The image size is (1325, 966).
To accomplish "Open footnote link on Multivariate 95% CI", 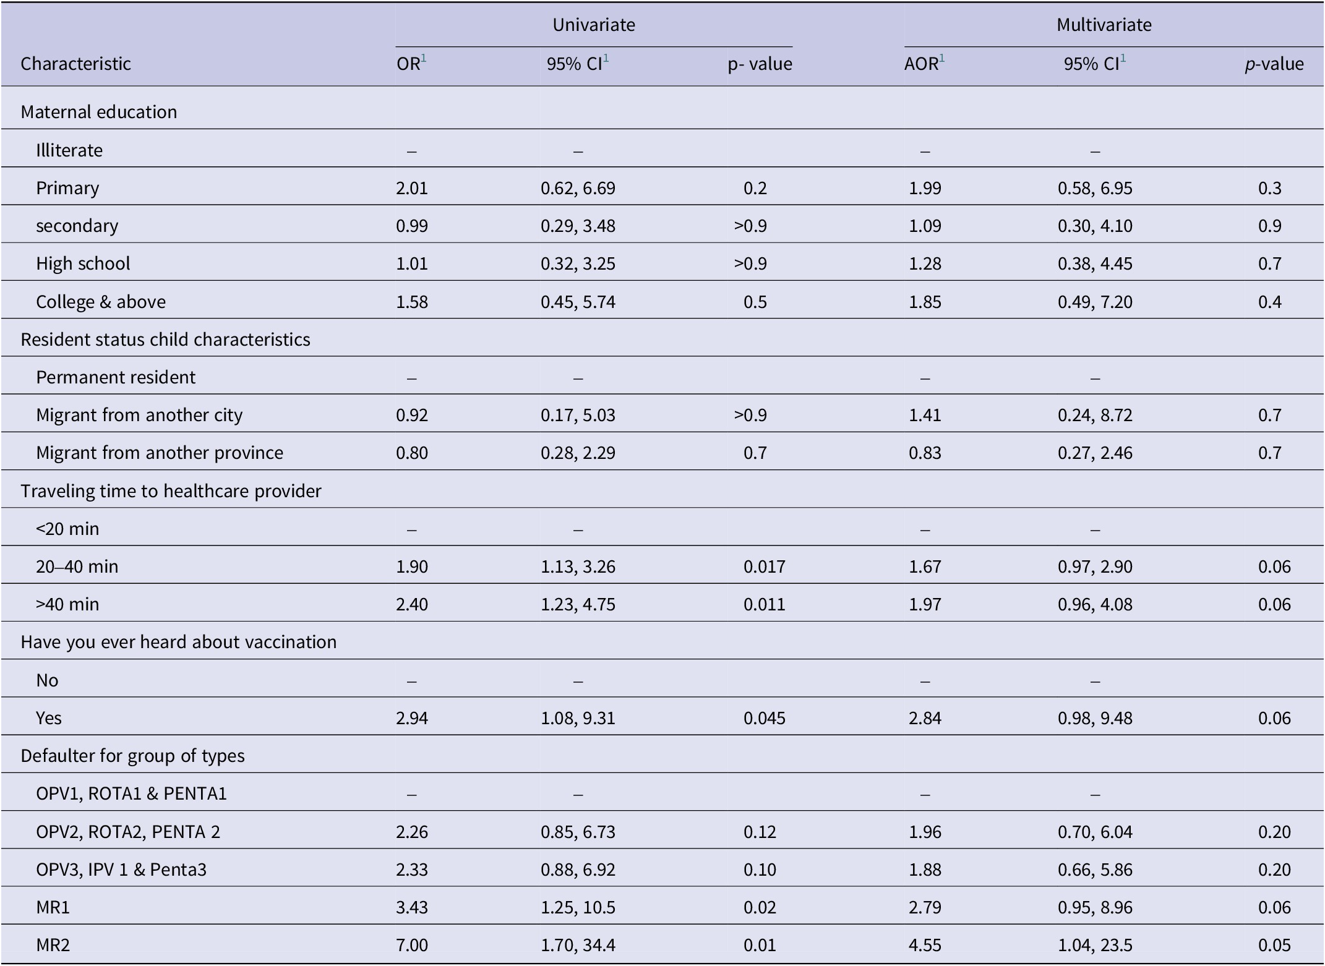I will [1123, 58].
